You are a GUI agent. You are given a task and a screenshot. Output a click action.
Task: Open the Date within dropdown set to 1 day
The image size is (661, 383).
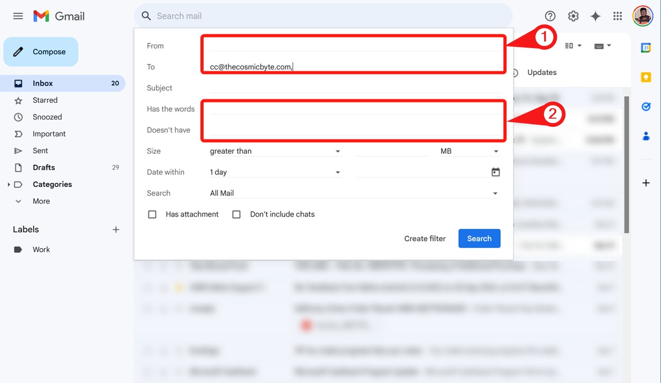(x=275, y=172)
